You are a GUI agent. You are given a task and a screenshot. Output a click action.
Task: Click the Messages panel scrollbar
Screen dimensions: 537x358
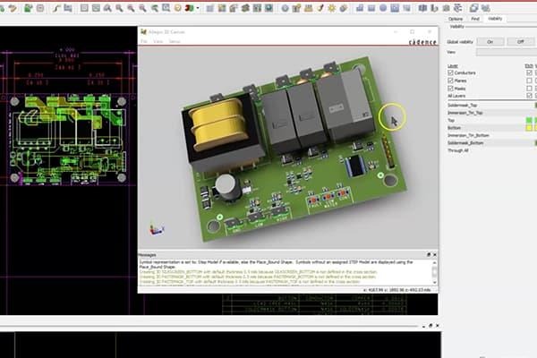[435, 272]
